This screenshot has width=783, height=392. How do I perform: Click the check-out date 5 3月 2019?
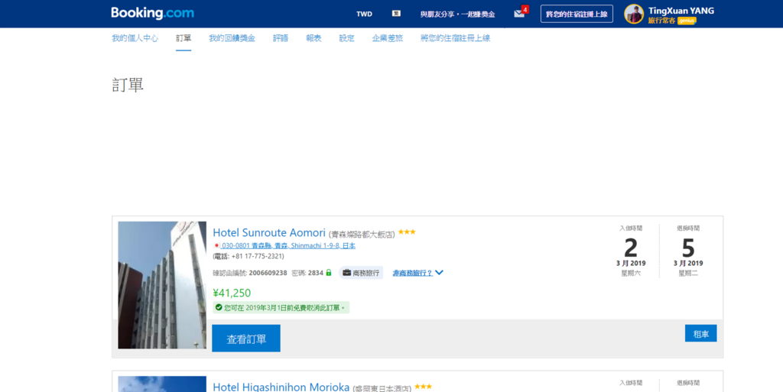pyautogui.click(x=688, y=253)
